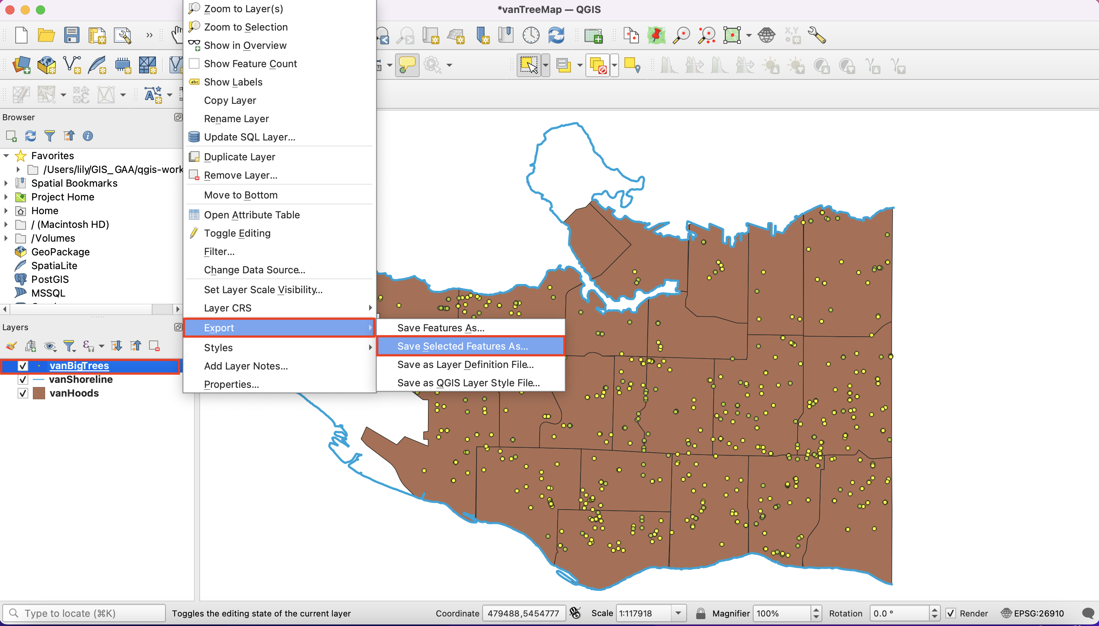Click Filter Browser icon in Browser panel
1099x626 pixels.
point(49,136)
